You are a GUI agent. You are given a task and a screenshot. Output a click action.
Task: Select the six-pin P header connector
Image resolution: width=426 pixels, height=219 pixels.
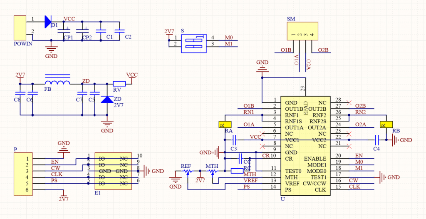(20, 174)
